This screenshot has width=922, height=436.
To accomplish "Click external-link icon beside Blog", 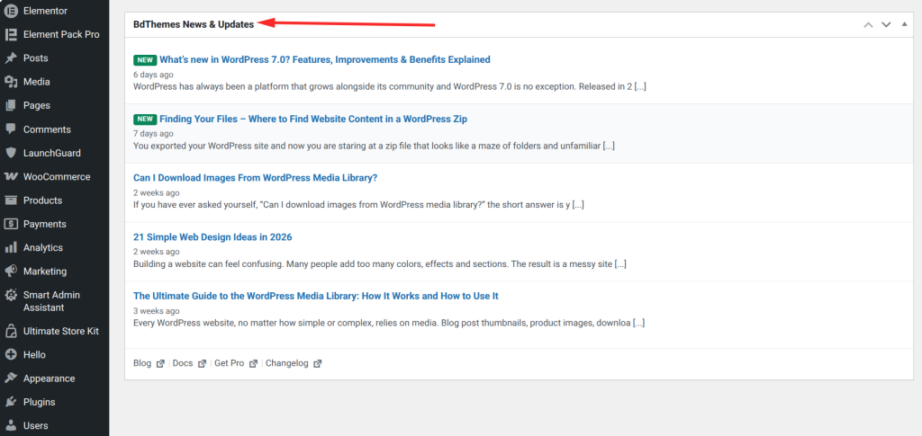I will click(x=160, y=364).
